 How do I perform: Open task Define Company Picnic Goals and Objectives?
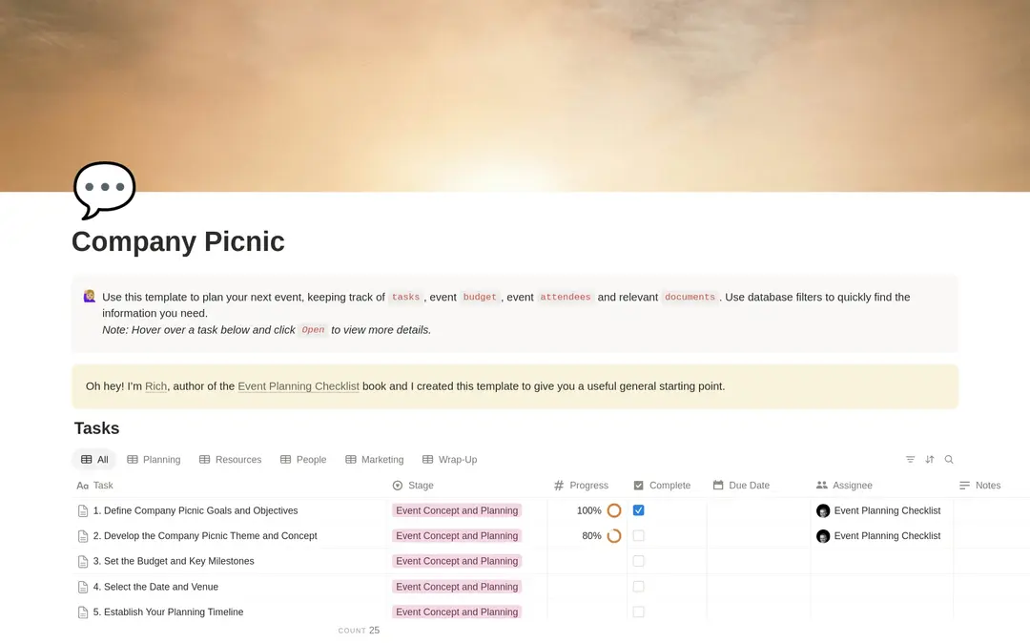pos(196,510)
